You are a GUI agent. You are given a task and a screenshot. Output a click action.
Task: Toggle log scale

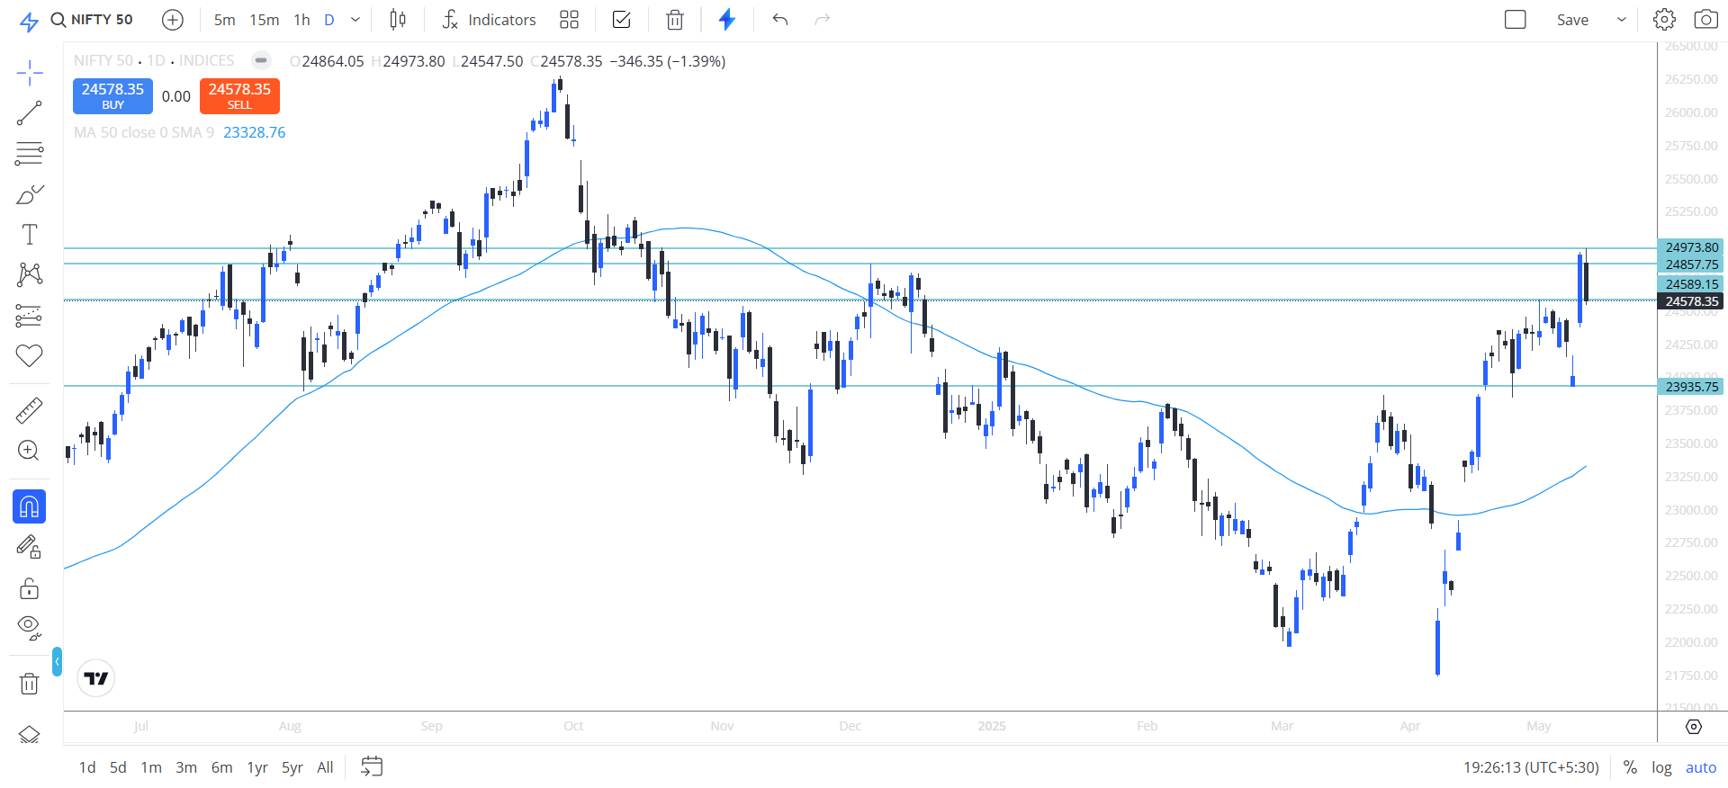[x=1661, y=767]
